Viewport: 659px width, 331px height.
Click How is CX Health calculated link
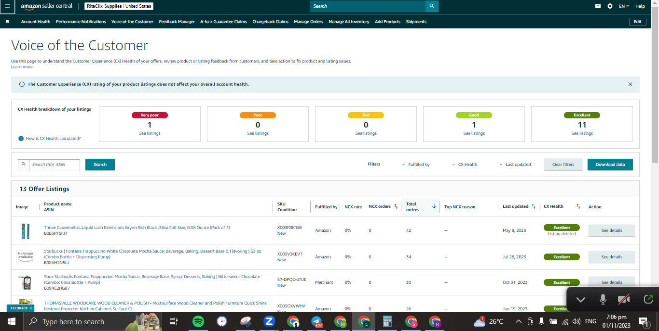pos(53,139)
